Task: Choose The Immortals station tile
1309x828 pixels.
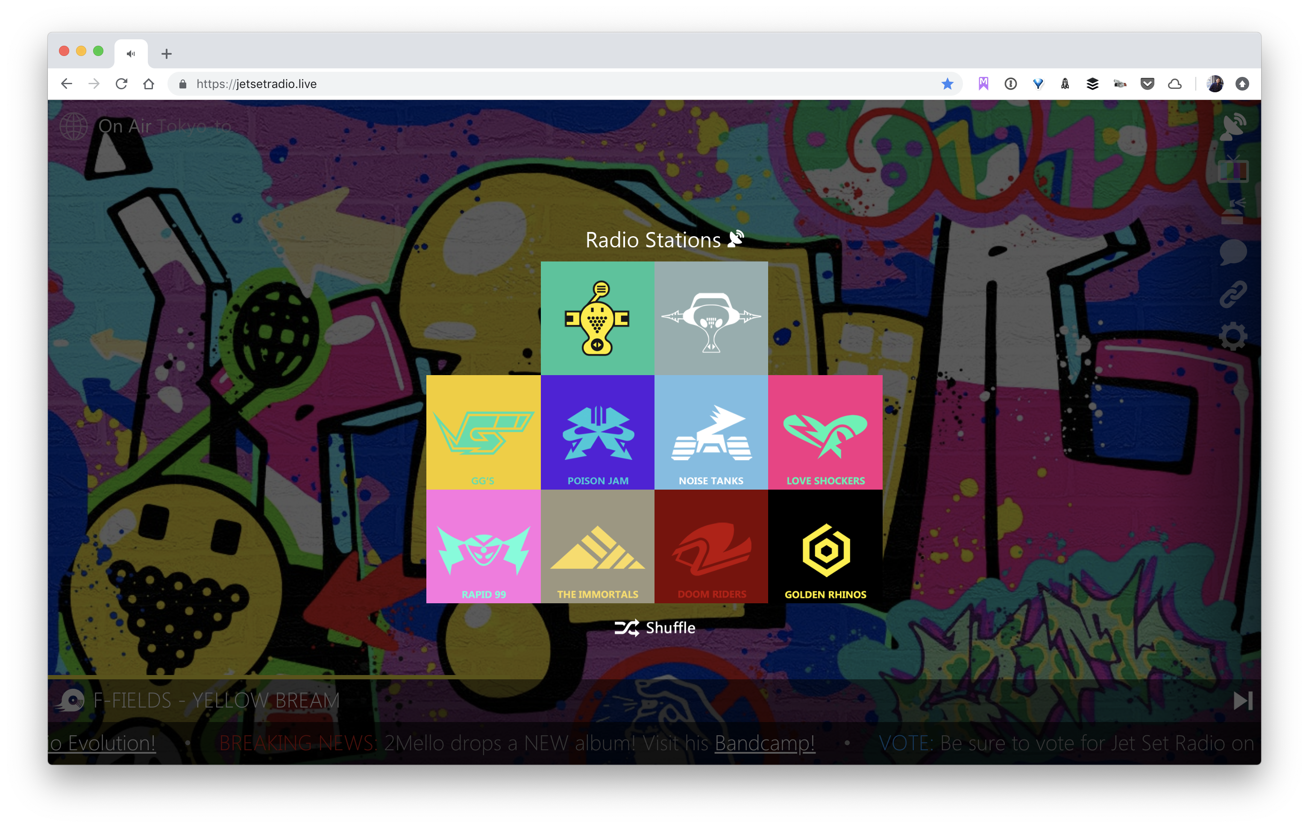Action: 597,546
